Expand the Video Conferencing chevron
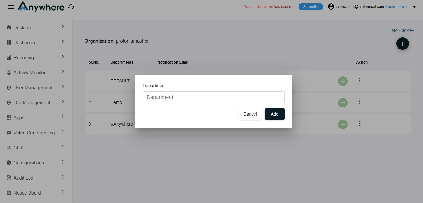Viewport: 423px width, 203px height. pos(63,132)
